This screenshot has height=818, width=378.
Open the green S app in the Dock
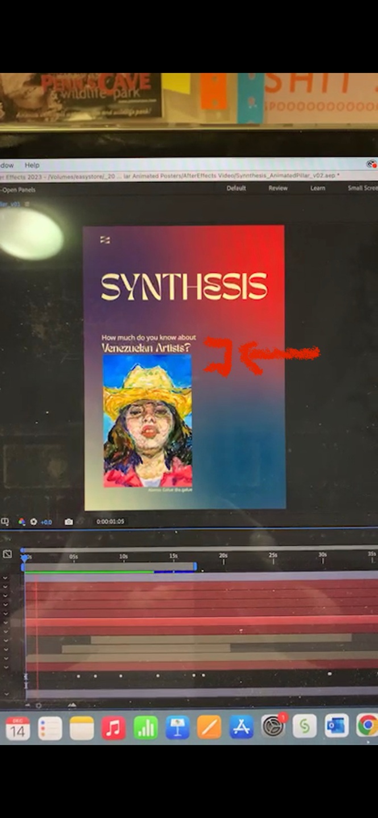(x=305, y=727)
